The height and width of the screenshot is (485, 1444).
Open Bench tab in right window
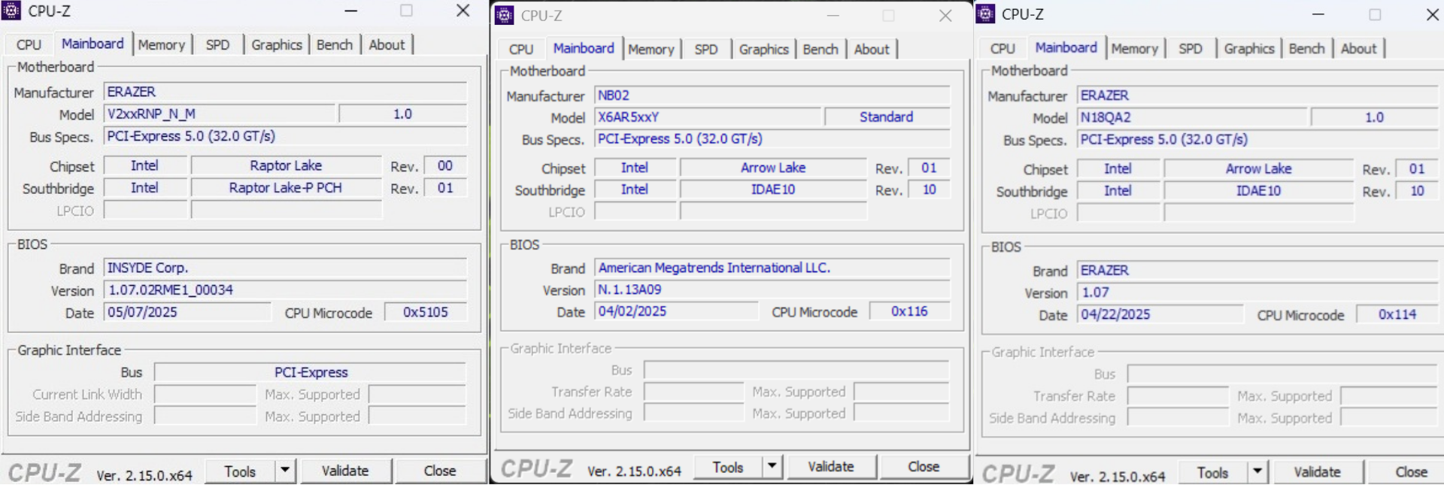pos(1307,48)
